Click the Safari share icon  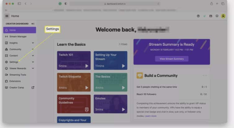[211, 4]
